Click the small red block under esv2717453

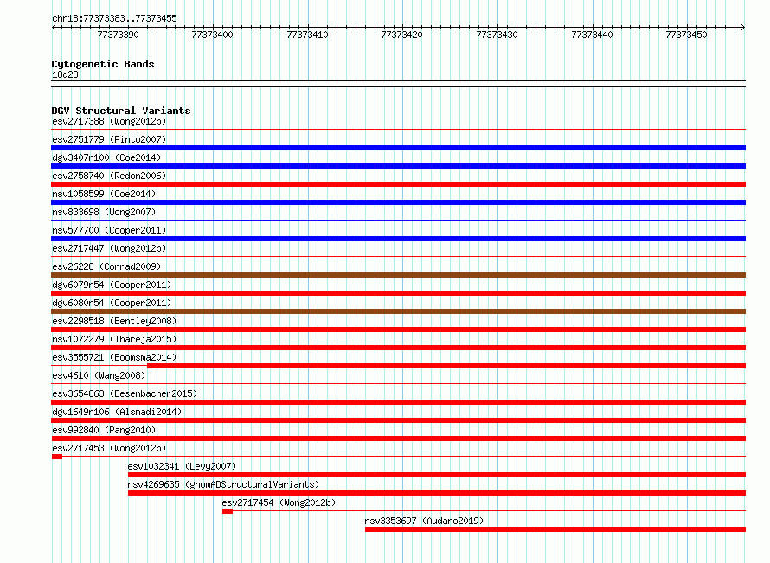(57, 457)
